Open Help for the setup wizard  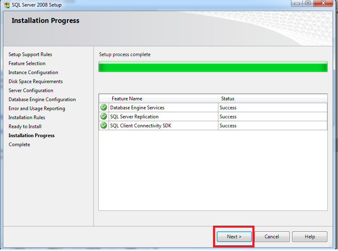310,237
